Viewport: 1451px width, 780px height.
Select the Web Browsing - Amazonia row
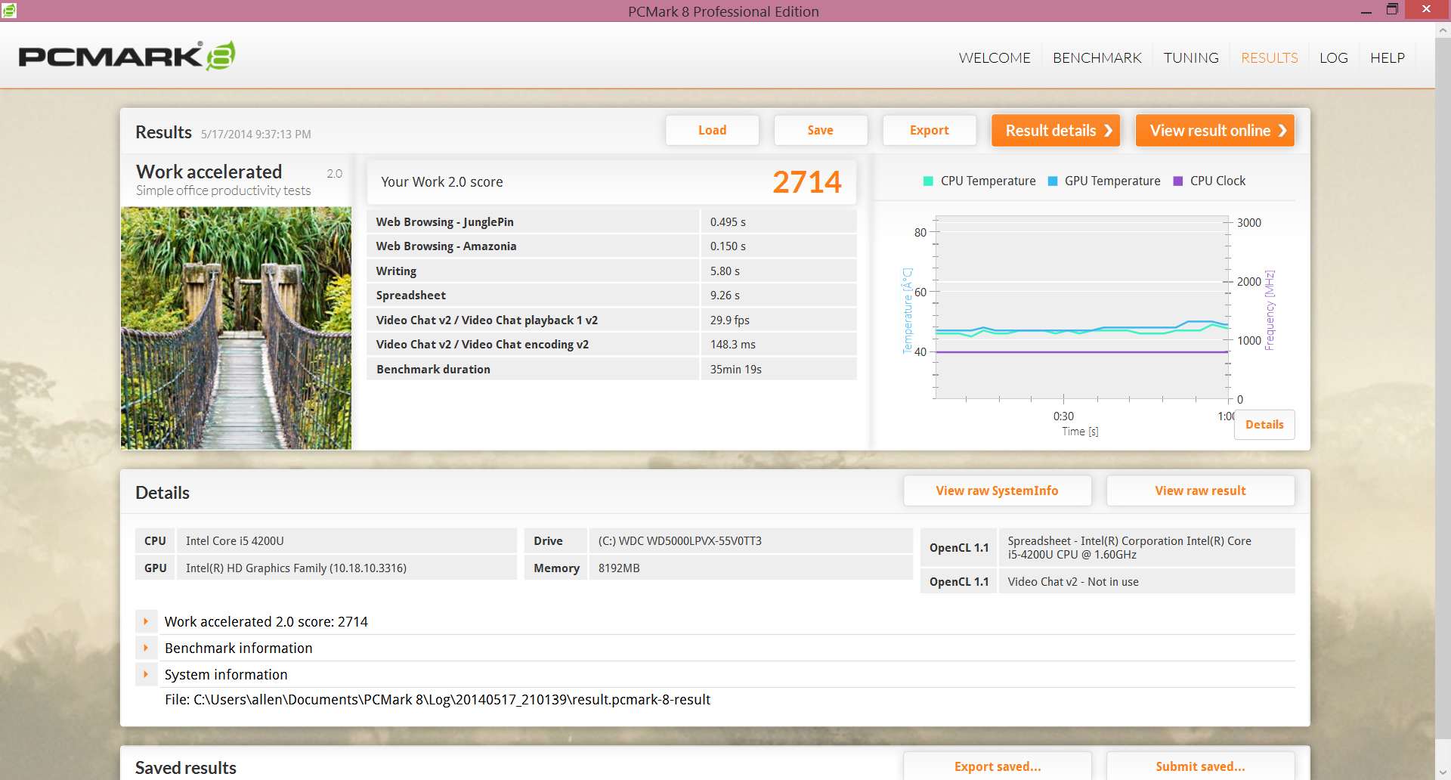click(611, 246)
